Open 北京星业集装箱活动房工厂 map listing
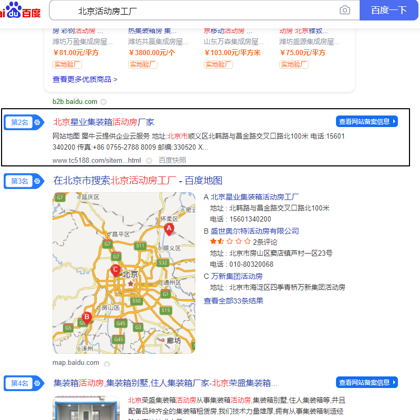 pos(255,197)
